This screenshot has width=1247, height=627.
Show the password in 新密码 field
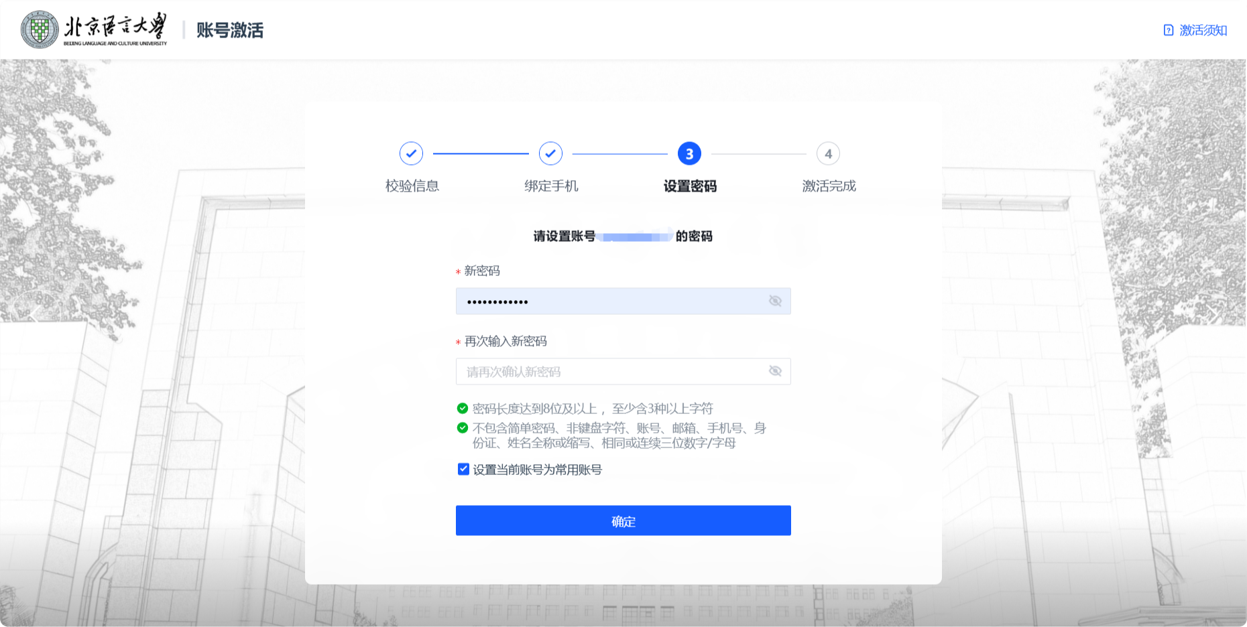click(775, 301)
